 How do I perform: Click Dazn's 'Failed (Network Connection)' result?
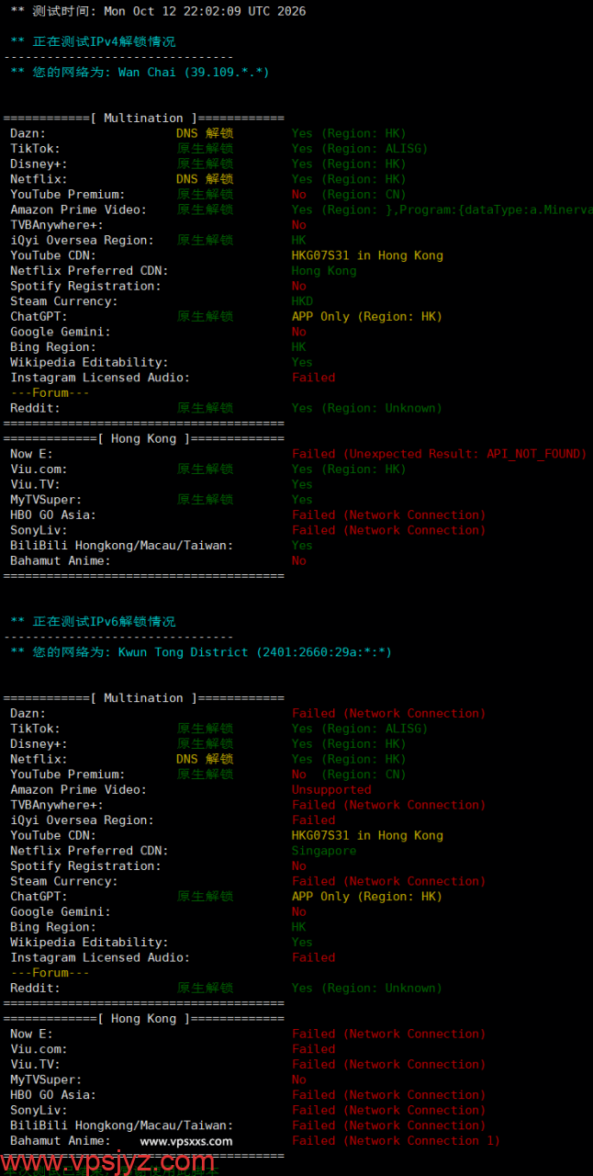(389, 713)
